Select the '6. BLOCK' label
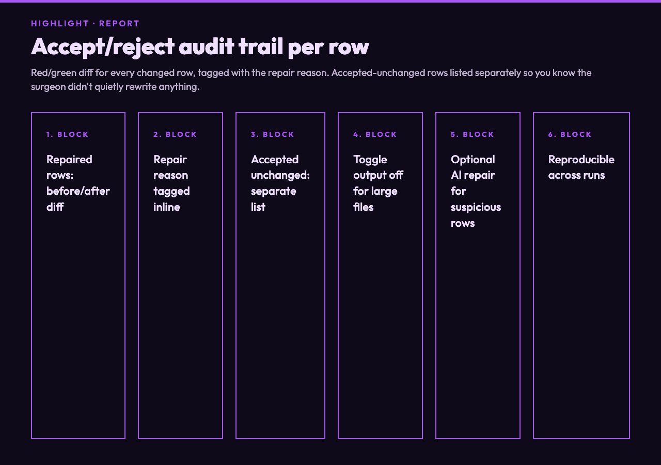The image size is (661, 465). 570,134
